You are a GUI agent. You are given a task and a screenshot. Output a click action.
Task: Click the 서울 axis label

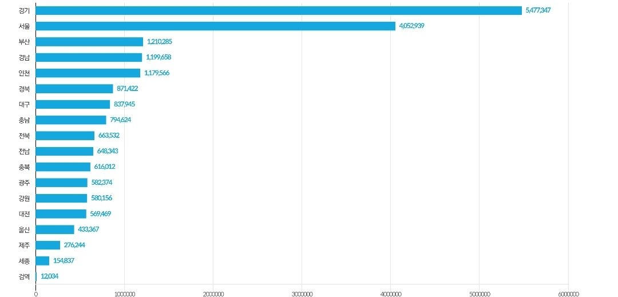[x=24, y=26]
